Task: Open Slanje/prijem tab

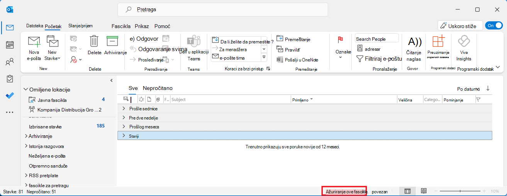Action: [80, 26]
